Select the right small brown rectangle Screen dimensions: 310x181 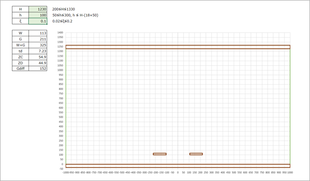[196, 154]
